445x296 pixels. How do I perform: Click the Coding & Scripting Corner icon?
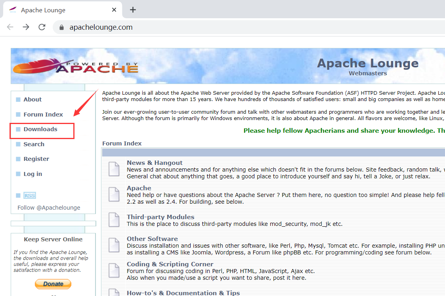click(x=114, y=270)
